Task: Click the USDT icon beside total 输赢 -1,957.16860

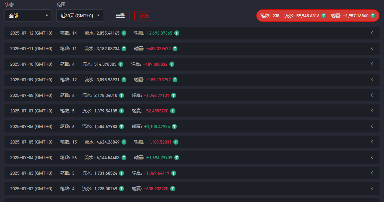Action: [x=373, y=16]
